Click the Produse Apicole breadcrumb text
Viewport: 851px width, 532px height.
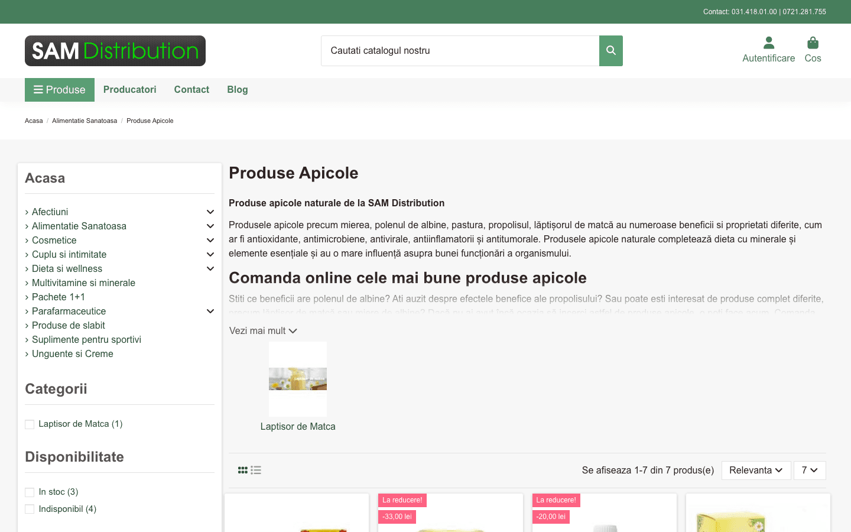(x=150, y=121)
